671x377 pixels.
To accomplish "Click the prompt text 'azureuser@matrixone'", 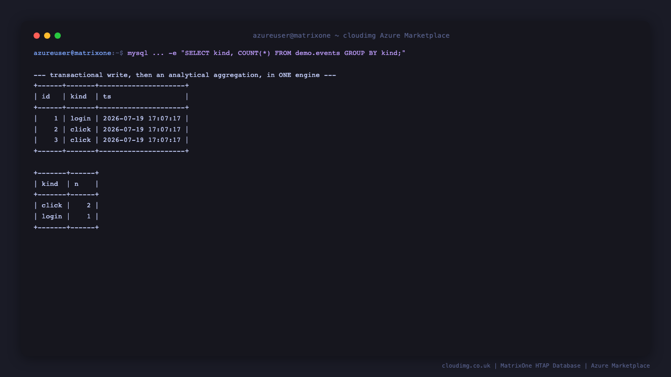I will pyautogui.click(x=72, y=53).
